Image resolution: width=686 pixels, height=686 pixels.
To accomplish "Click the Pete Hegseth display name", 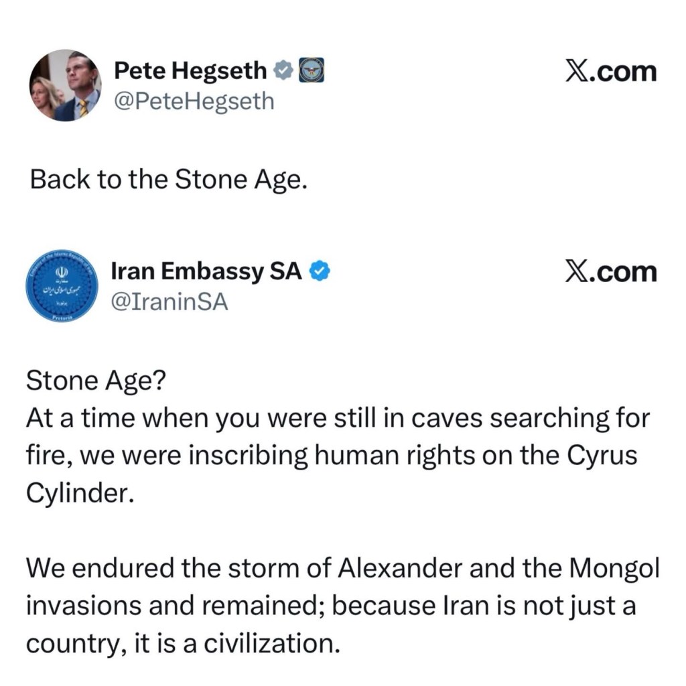I will tap(191, 70).
